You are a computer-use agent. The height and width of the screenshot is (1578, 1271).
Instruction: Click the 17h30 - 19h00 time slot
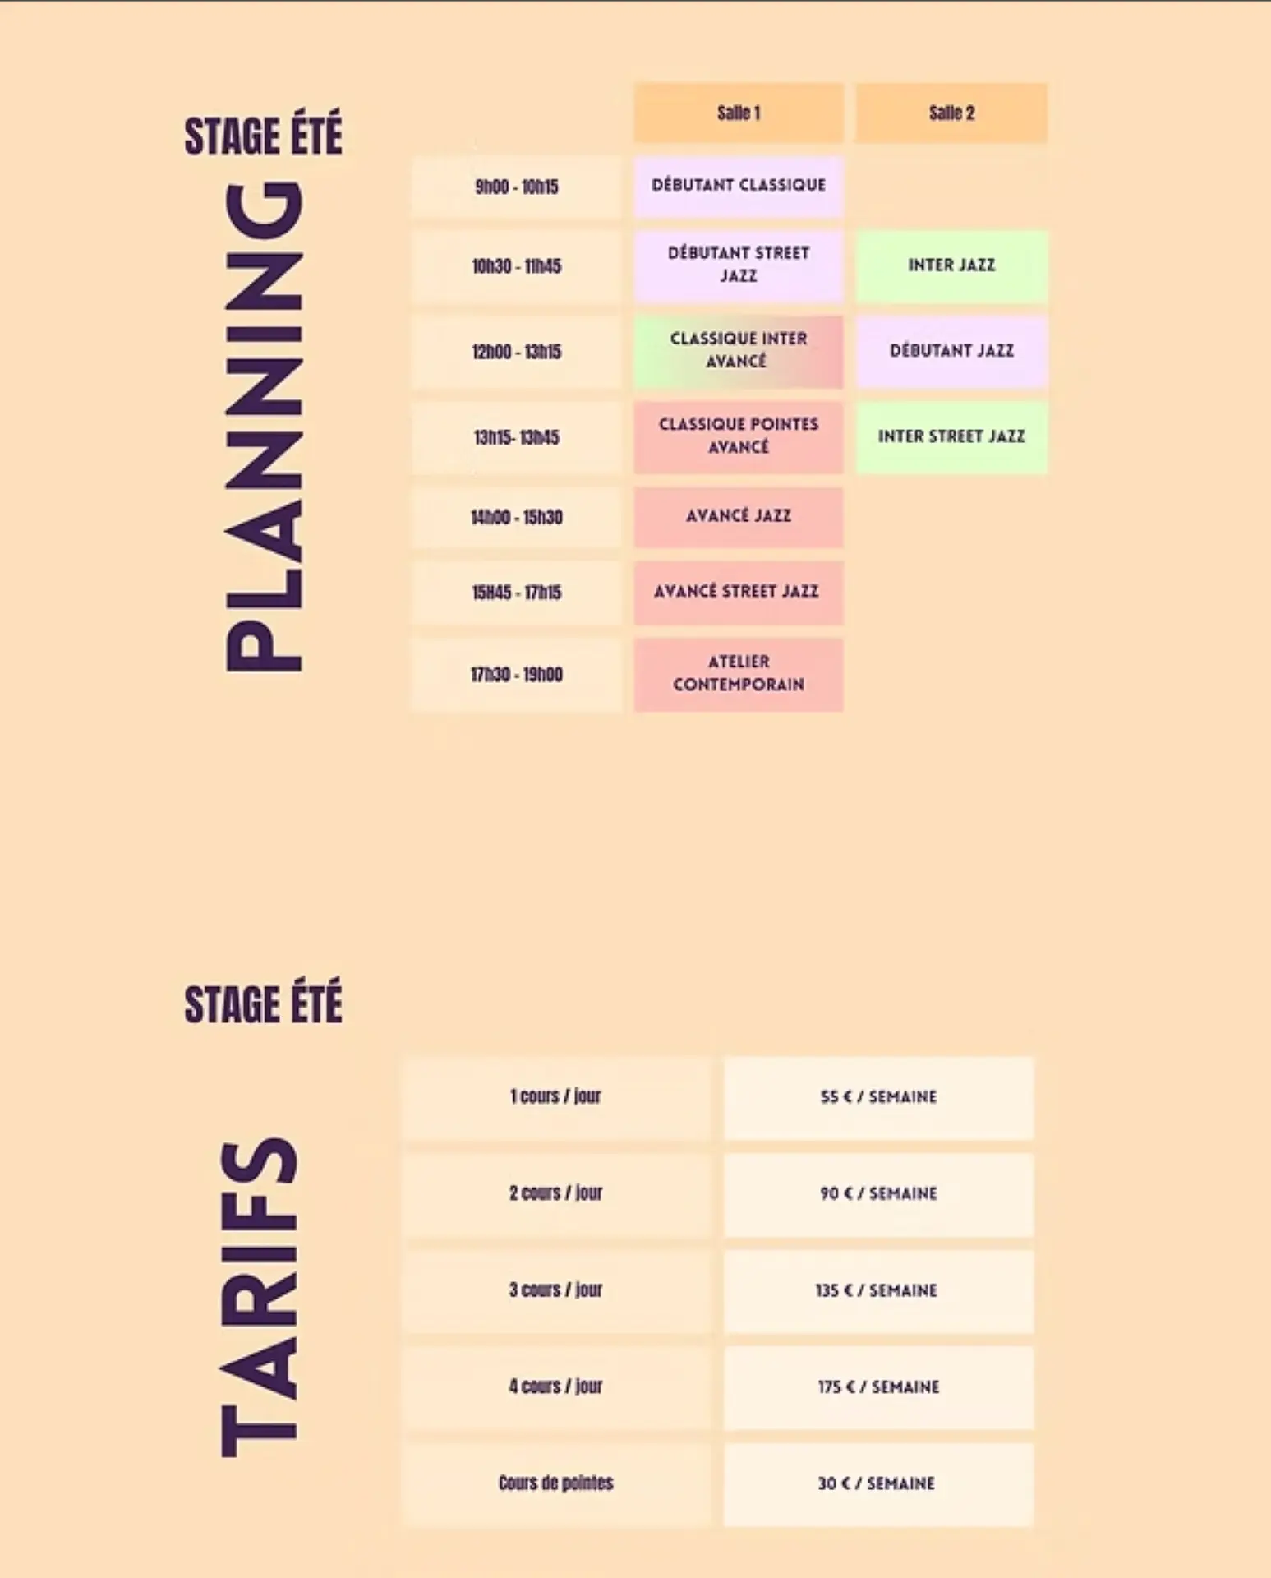(516, 675)
